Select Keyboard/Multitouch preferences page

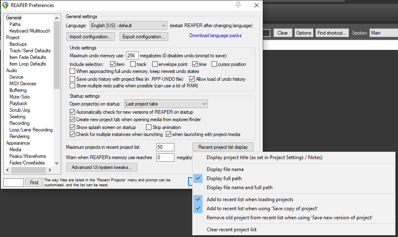(30, 31)
